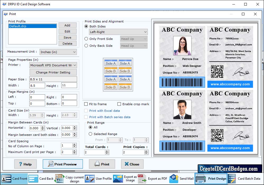Click the Add profile button

coord(67,25)
